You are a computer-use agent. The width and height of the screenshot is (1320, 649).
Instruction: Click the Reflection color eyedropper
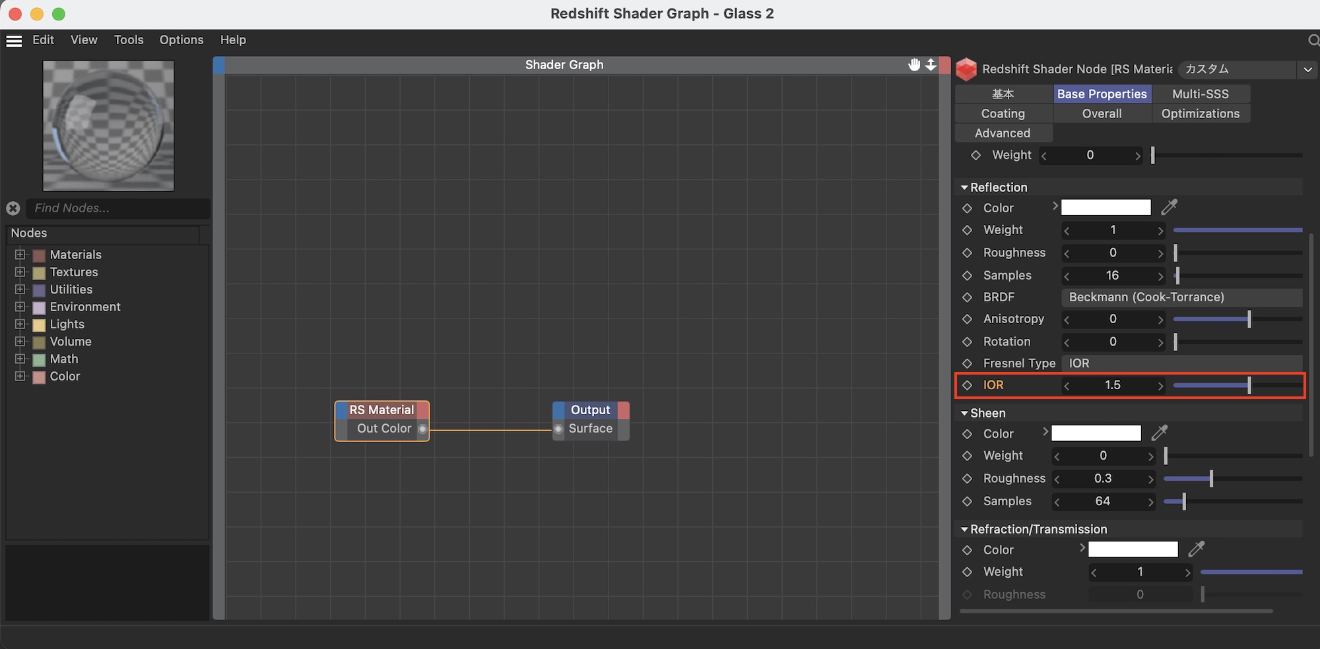tap(1169, 208)
